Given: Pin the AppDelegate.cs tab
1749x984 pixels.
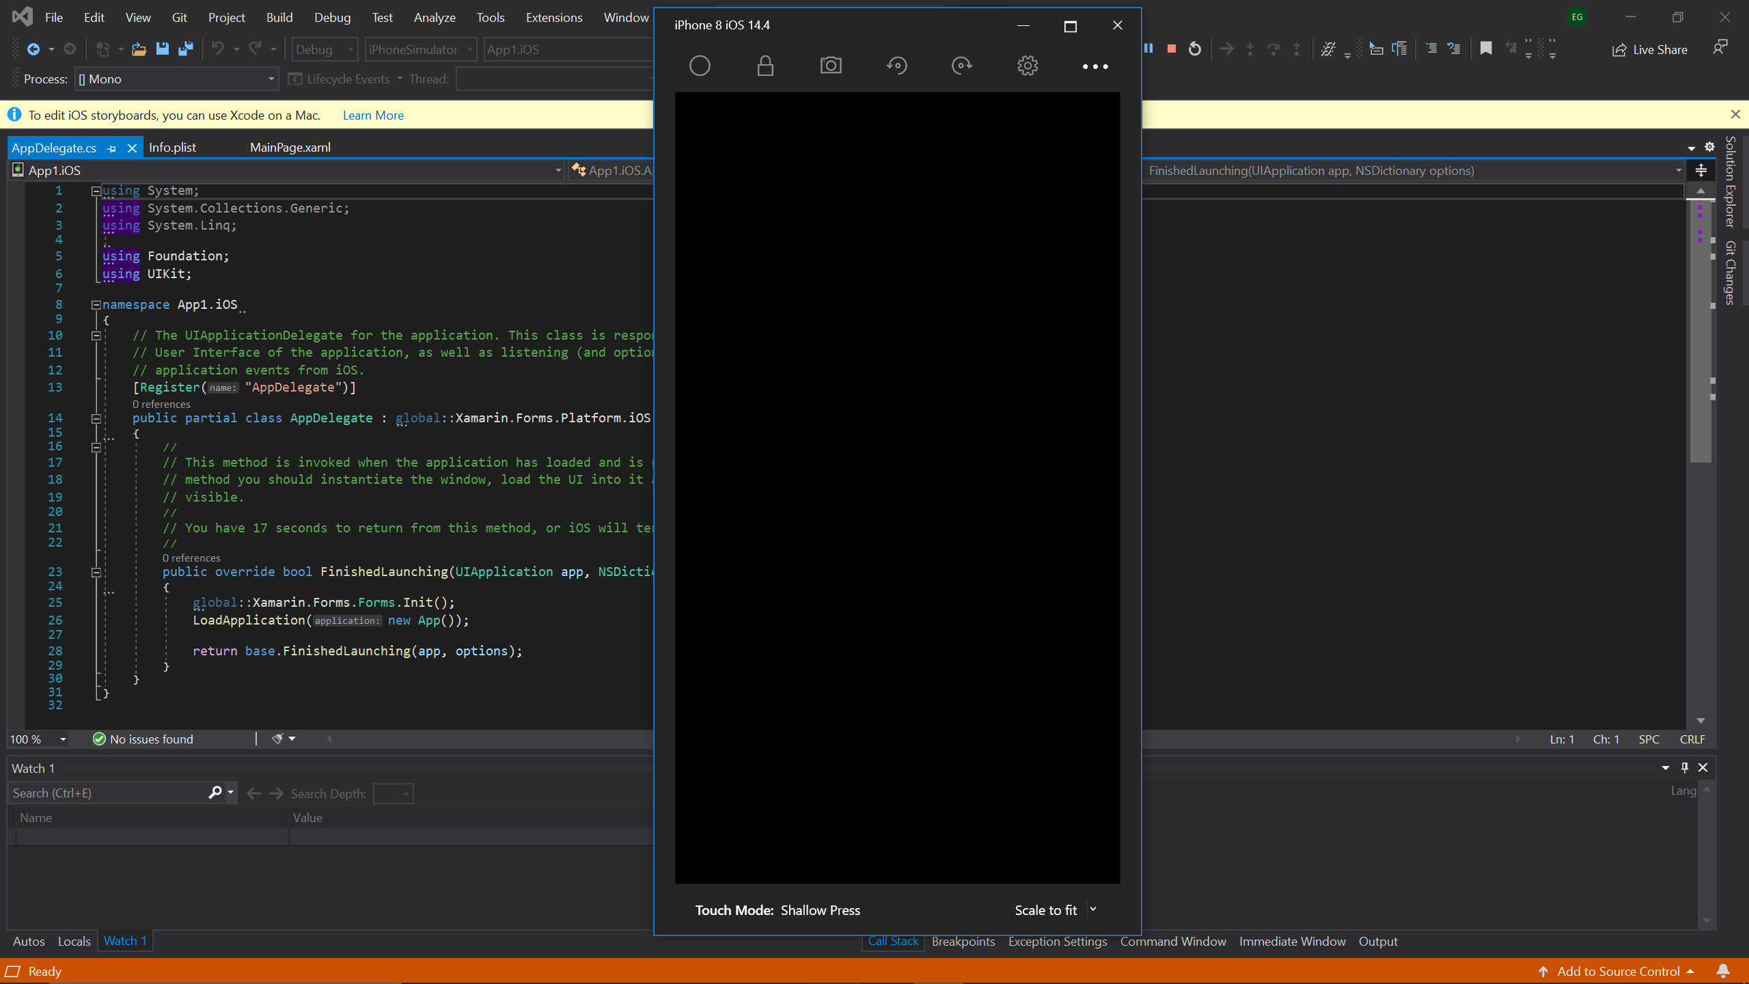Looking at the screenshot, I should (111, 148).
